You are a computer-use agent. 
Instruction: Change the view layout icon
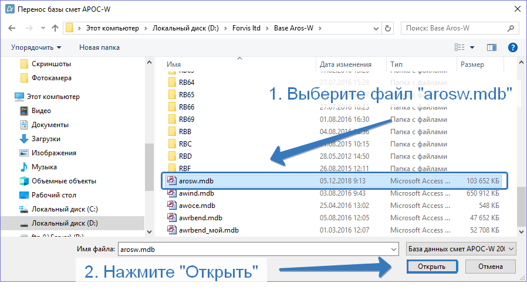pos(460,47)
